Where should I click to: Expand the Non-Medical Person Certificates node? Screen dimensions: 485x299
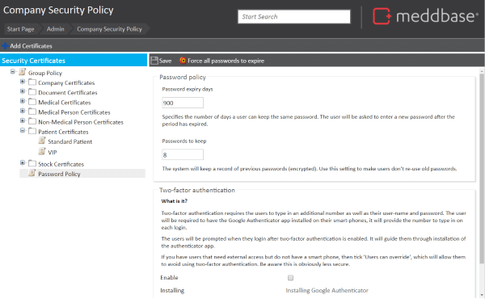pyautogui.click(x=23, y=120)
